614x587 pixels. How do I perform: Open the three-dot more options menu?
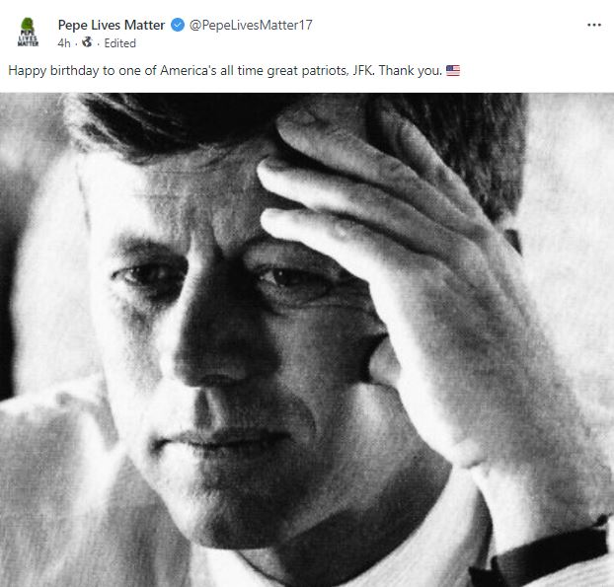point(593,25)
